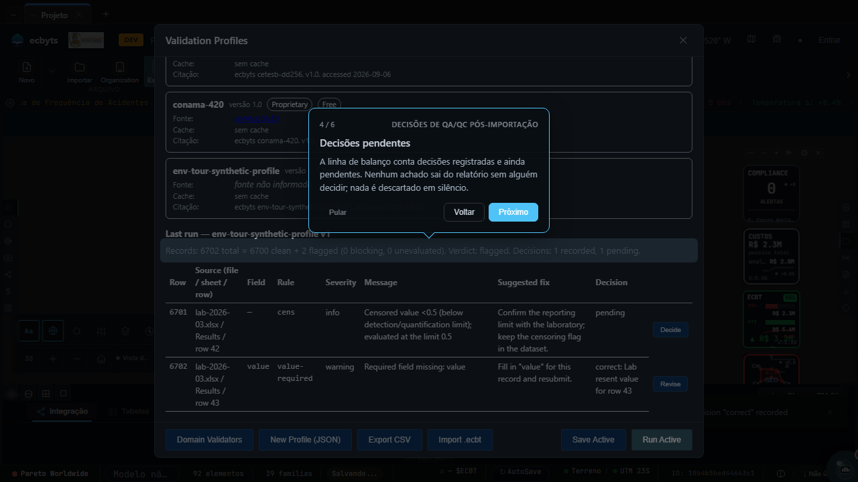Screen dimensions: 858x482
Task: Click the home view icon
Action: click(x=101, y=359)
